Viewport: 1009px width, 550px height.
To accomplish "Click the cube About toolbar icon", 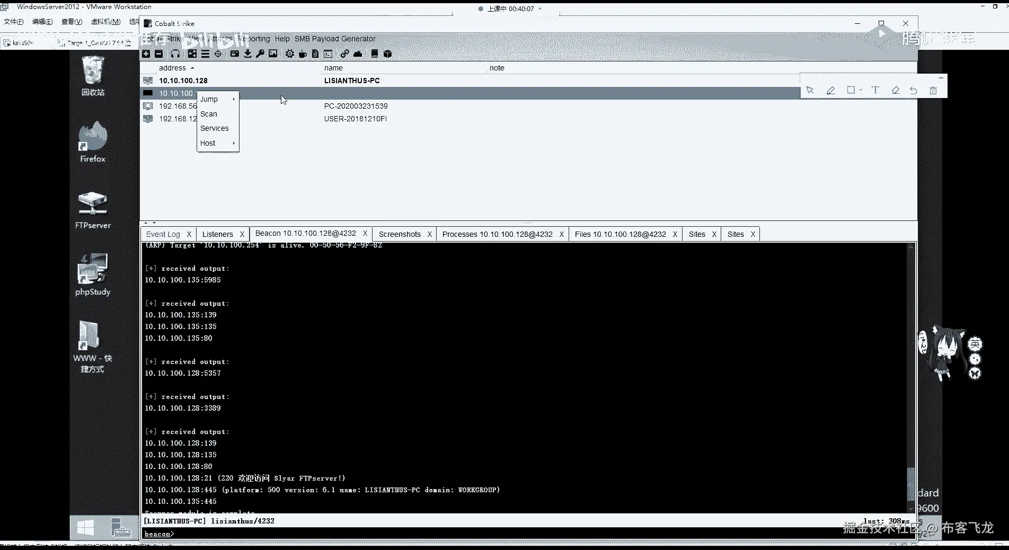I will coord(387,54).
